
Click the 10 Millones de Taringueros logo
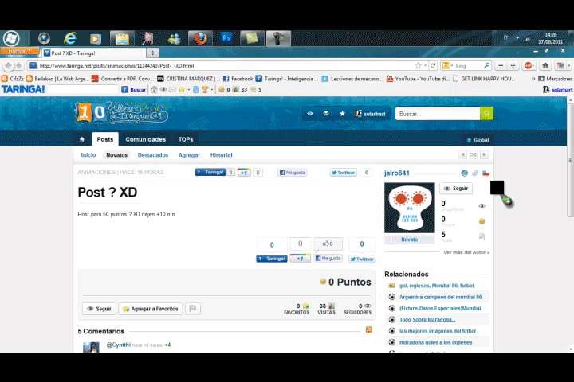click(121, 112)
